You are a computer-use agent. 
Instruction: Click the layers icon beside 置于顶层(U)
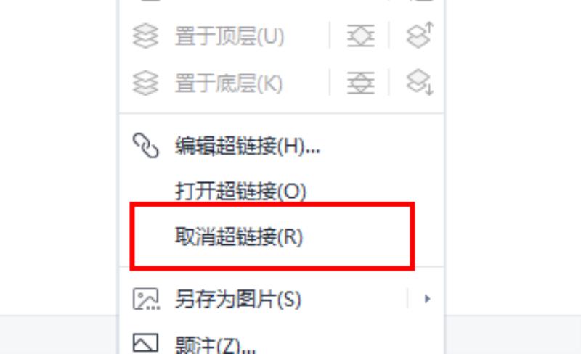coord(145,36)
